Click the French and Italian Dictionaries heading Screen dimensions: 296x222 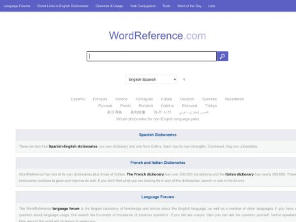[158, 163]
